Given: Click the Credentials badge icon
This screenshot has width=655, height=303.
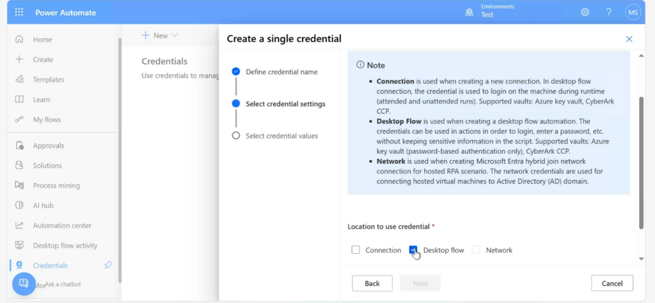Looking at the screenshot, I should pyautogui.click(x=19, y=265).
